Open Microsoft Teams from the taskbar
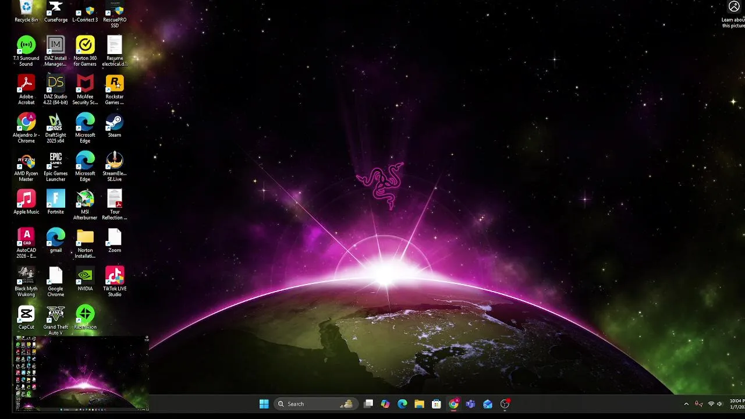The height and width of the screenshot is (419, 745). (x=470, y=404)
